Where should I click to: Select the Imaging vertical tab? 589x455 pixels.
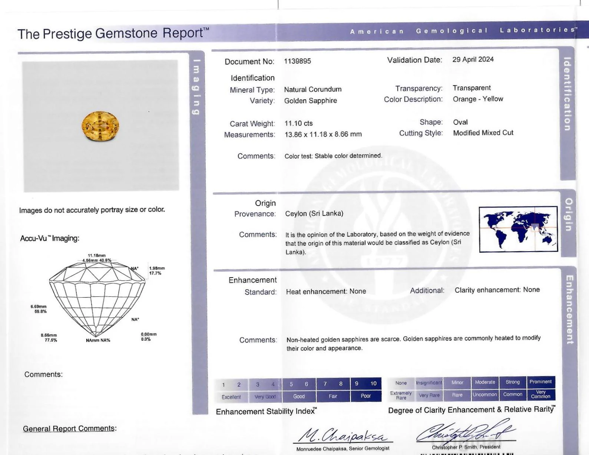[x=196, y=87]
